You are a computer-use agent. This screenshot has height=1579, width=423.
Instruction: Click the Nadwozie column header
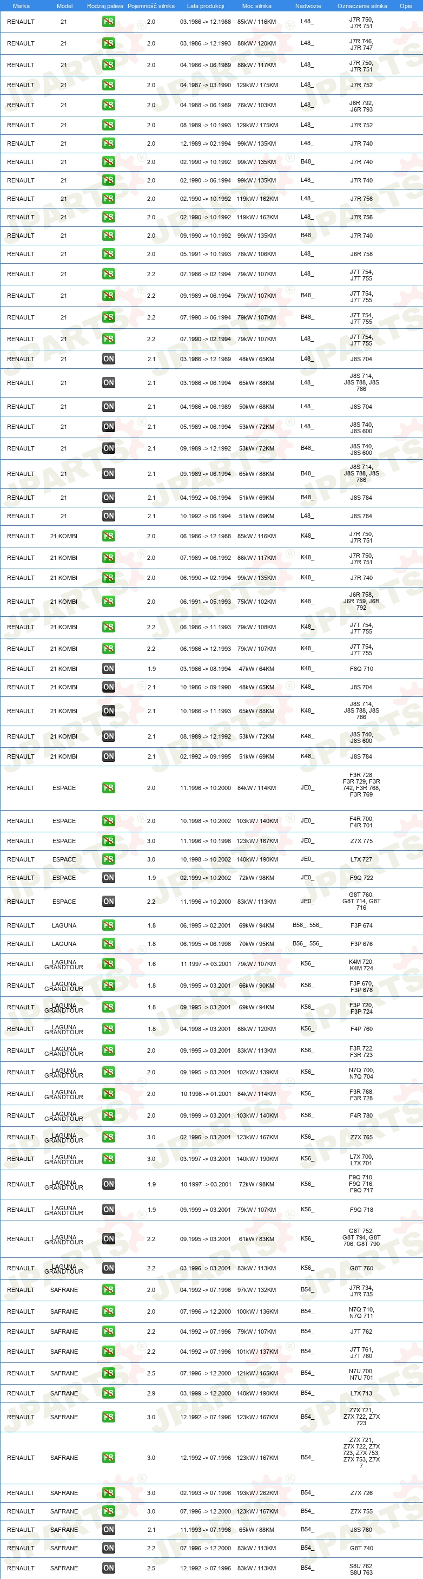tap(308, 6)
